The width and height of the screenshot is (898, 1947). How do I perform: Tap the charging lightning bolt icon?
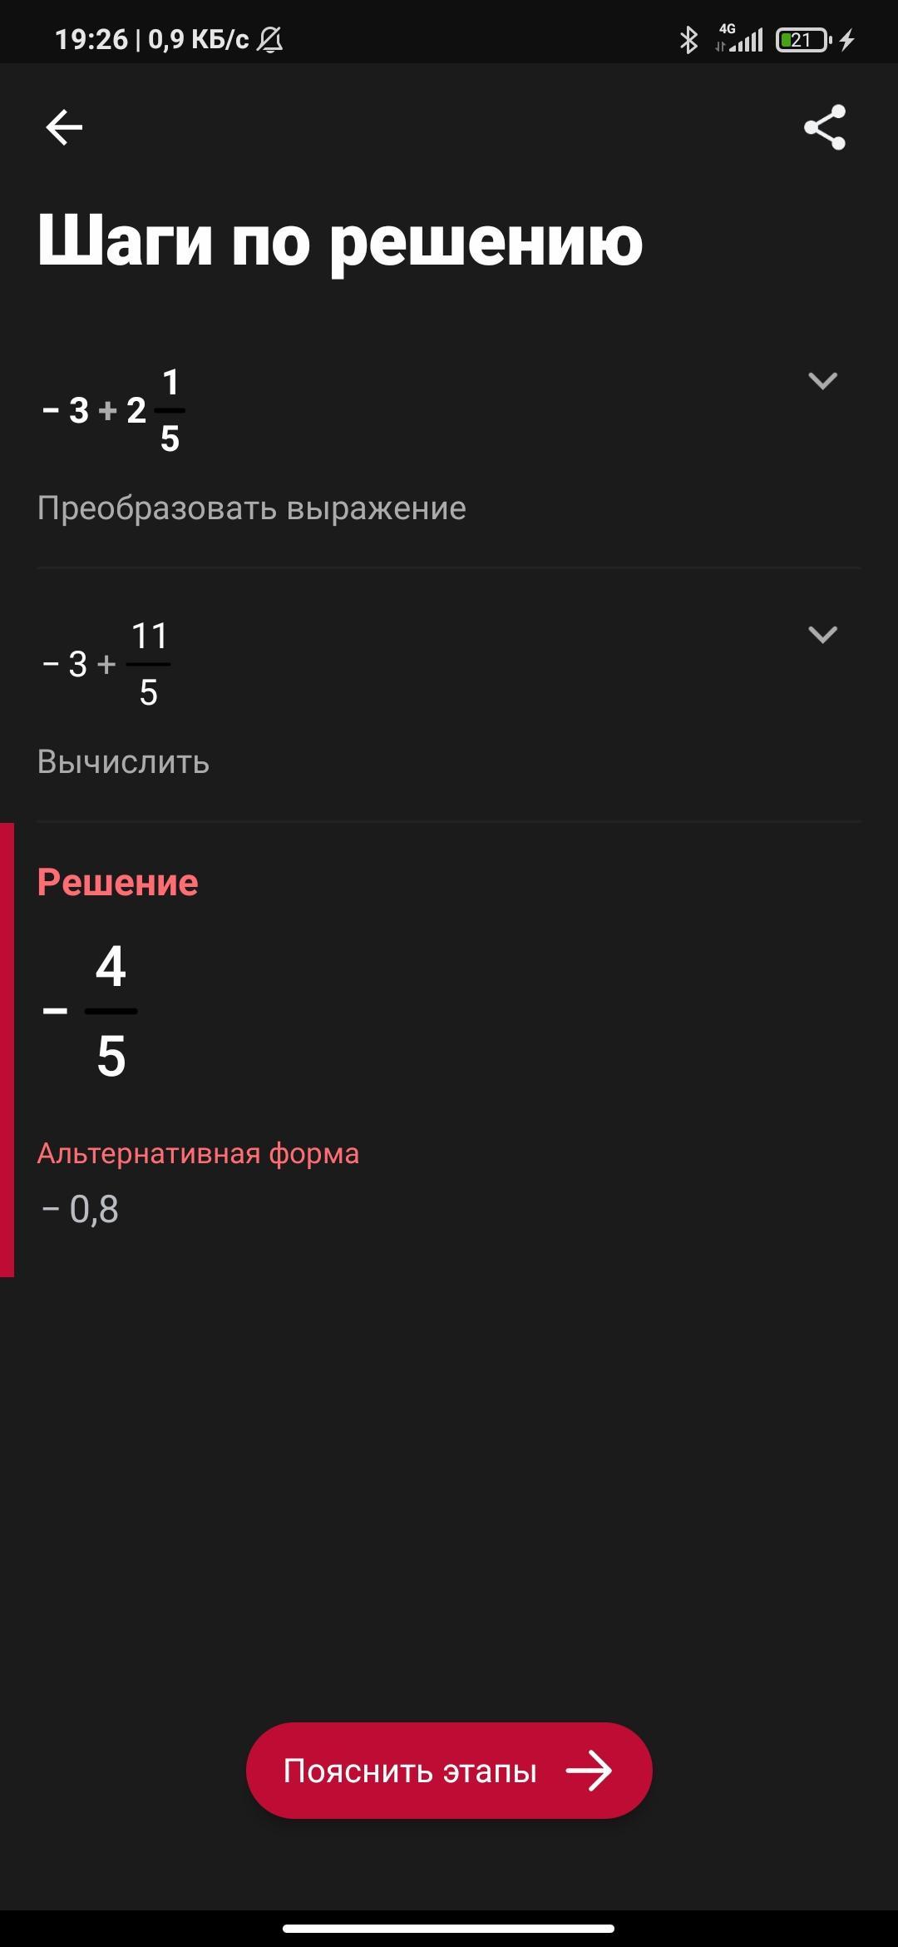click(847, 39)
